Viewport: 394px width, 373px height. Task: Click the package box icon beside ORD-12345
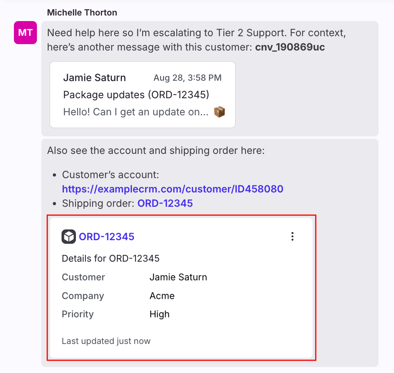(69, 237)
